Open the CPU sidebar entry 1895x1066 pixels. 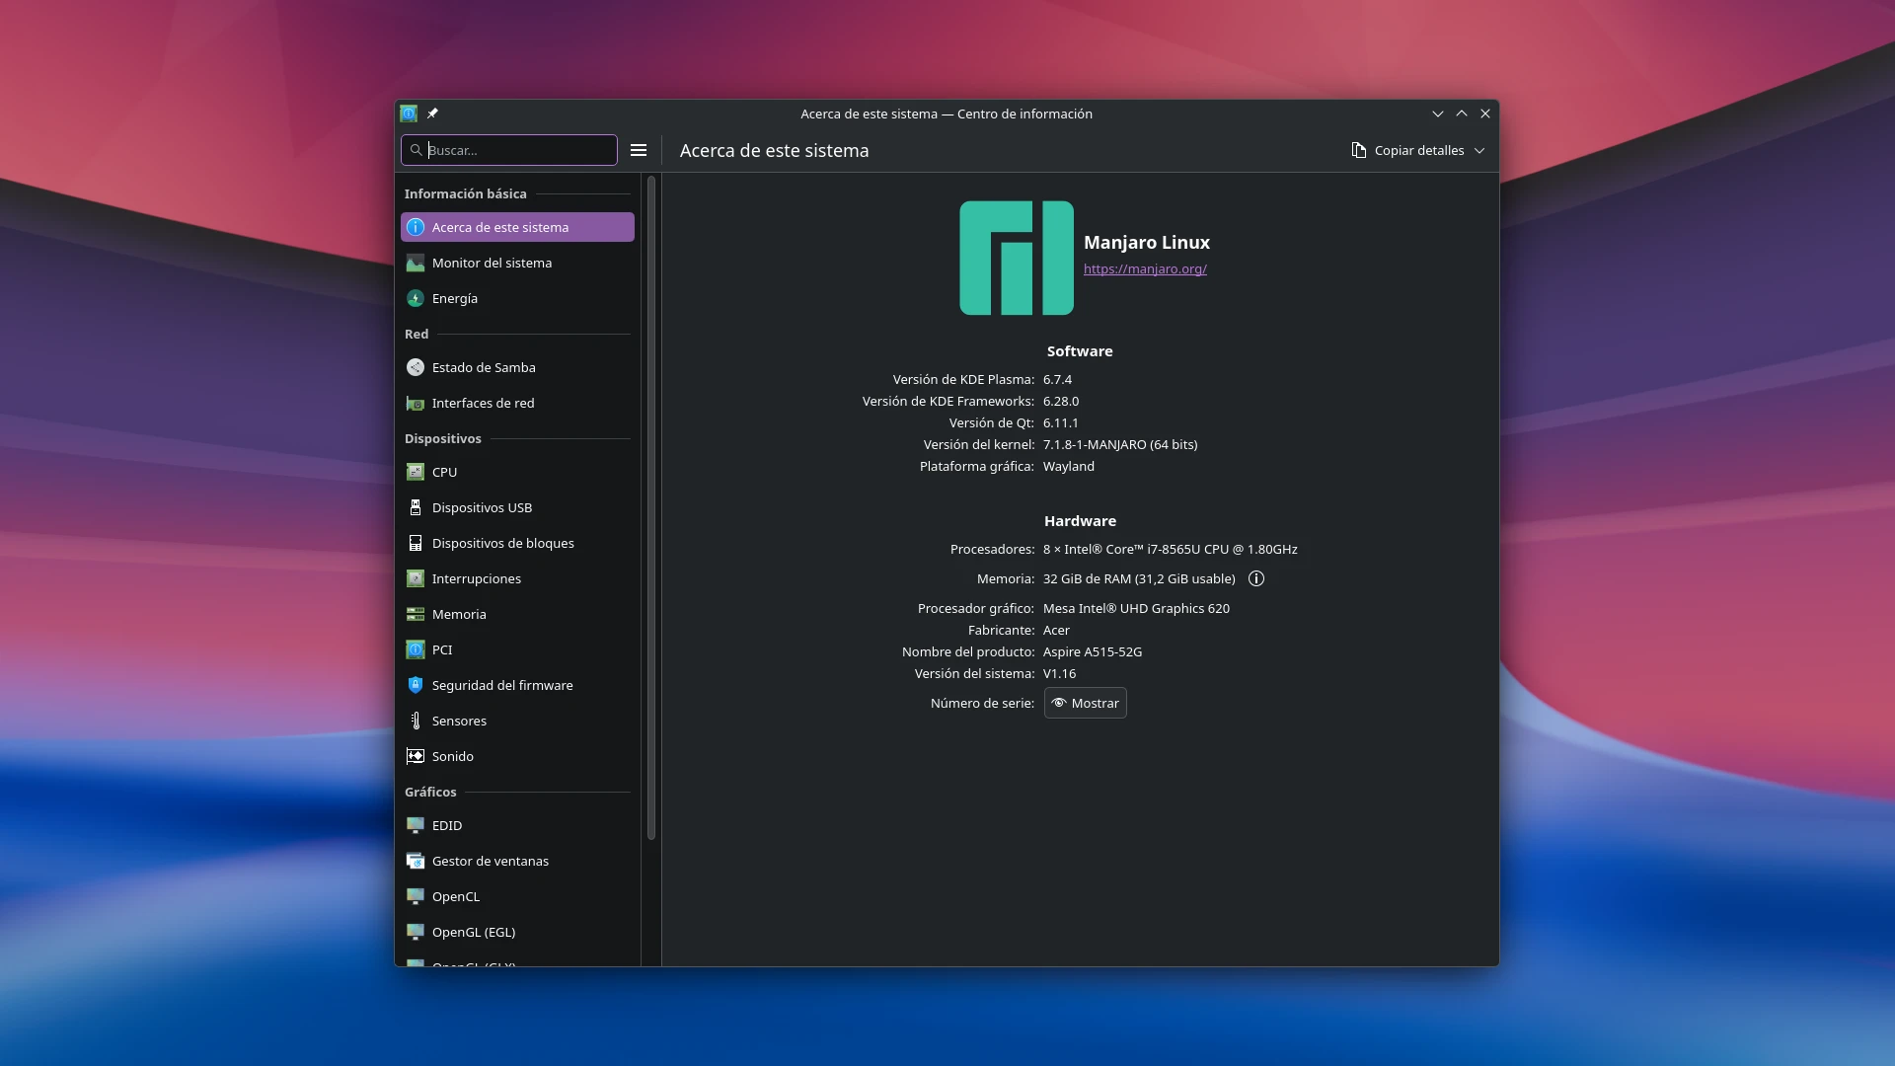pos(517,472)
